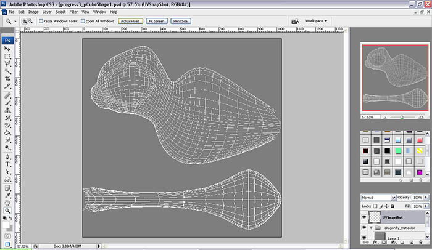Open the Window menu
The height and width of the screenshot is (250, 432).
(99, 12)
